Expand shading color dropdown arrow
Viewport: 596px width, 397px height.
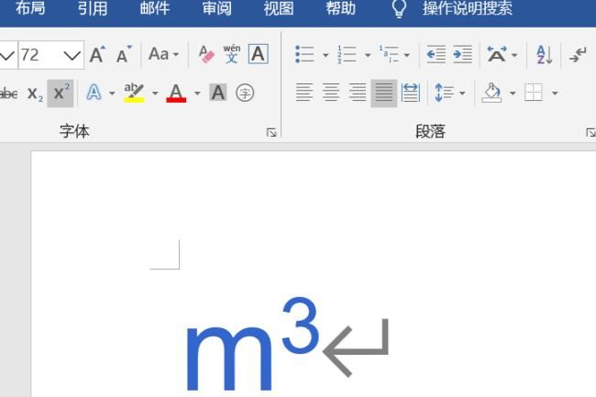tap(513, 94)
